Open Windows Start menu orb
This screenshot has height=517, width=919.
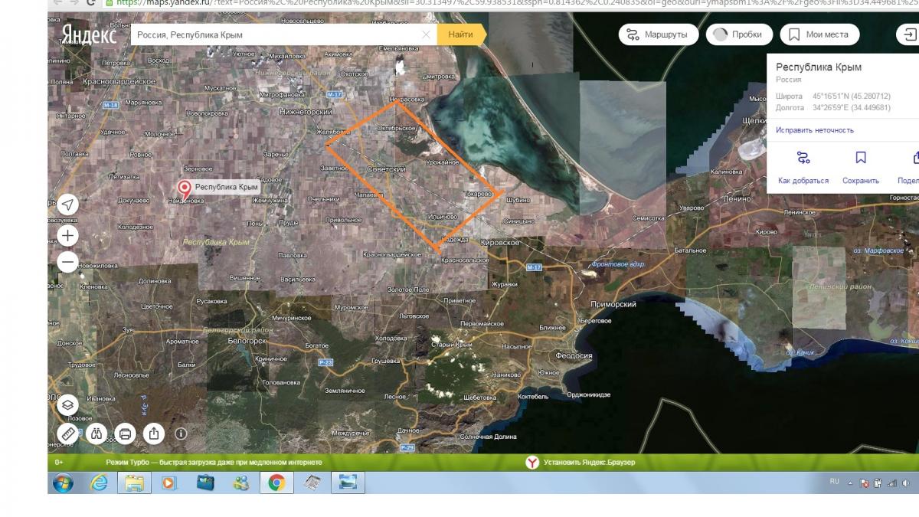(63, 483)
